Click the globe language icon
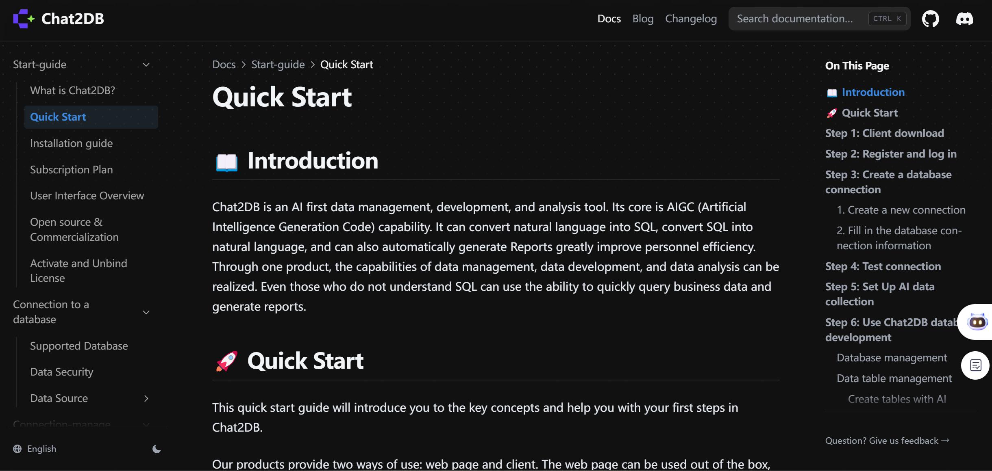The image size is (992, 471). click(17, 449)
